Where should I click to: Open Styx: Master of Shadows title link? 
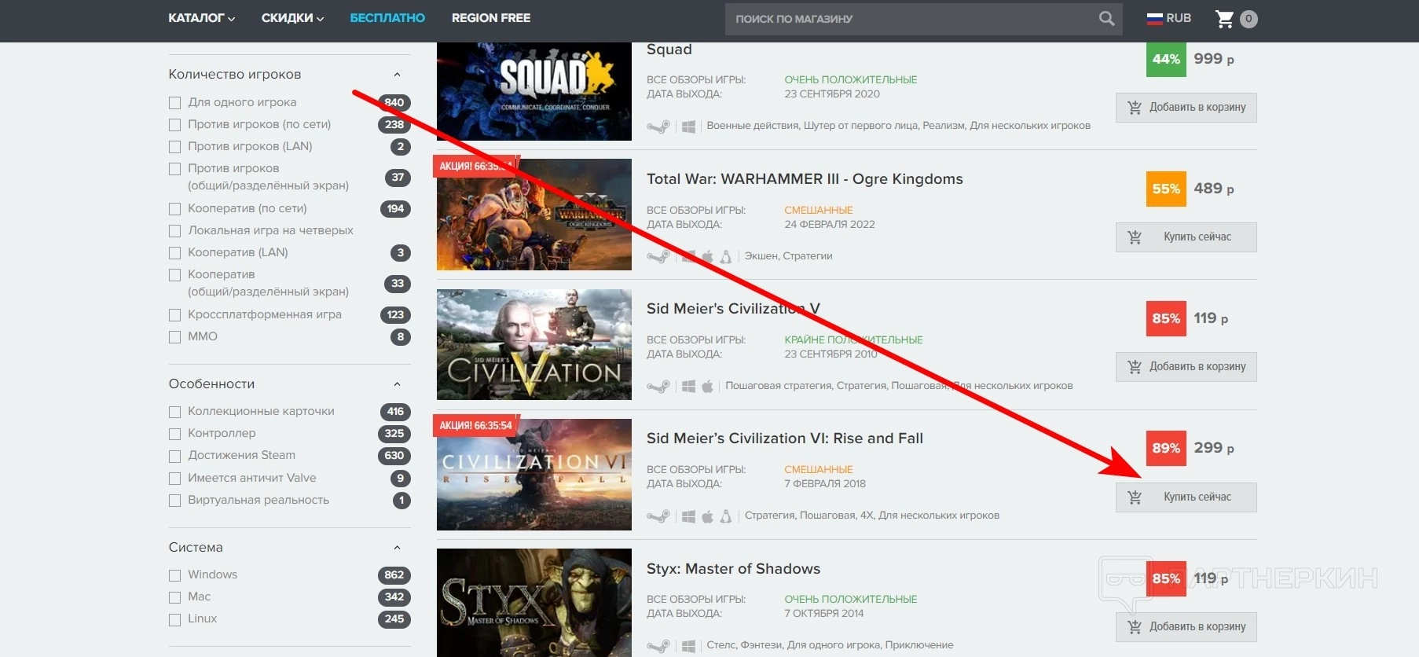pos(733,569)
